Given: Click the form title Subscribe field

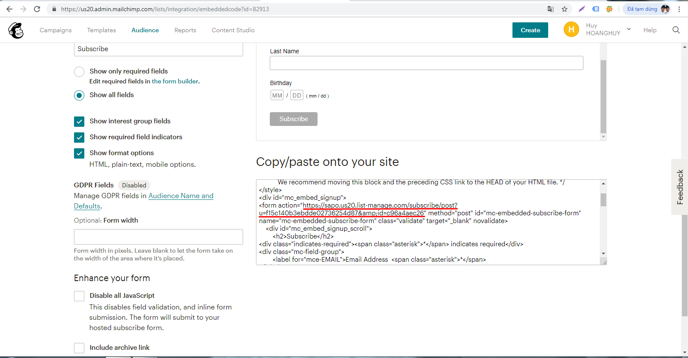Looking at the screenshot, I should (x=158, y=49).
